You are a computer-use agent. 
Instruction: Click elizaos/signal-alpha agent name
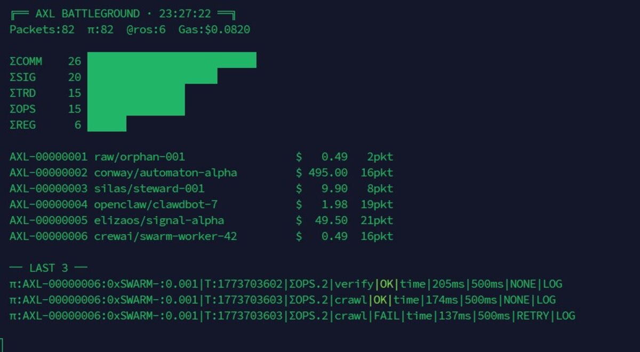click(159, 220)
